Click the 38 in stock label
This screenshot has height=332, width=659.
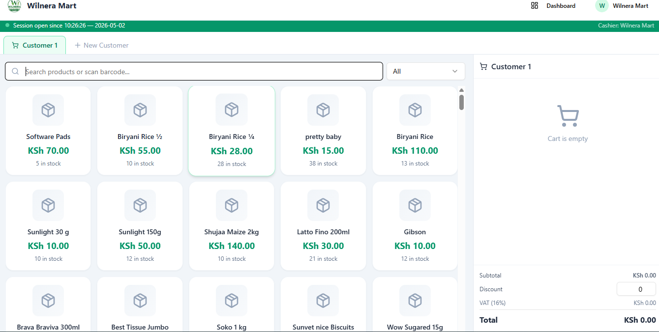click(x=323, y=164)
